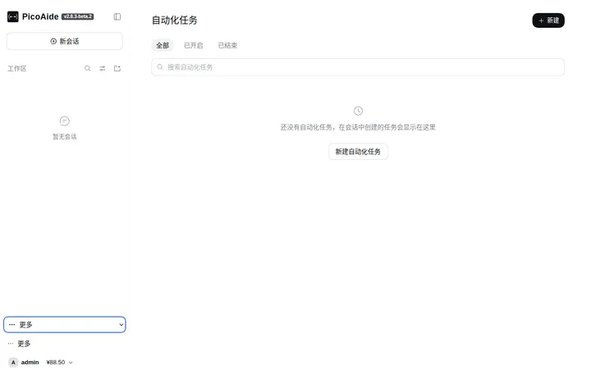
Task: Switch to the 已开启 tab
Action: pos(194,45)
